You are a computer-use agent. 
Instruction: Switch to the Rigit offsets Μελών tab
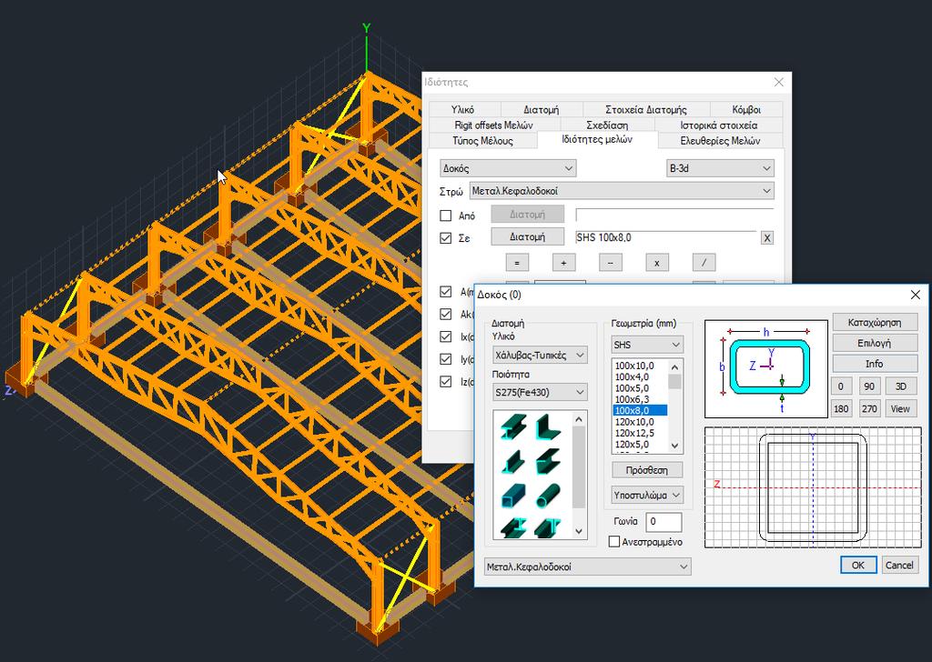point(493,125)
